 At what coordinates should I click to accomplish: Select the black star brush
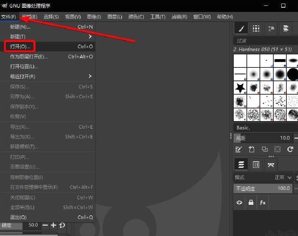point(240,88)
